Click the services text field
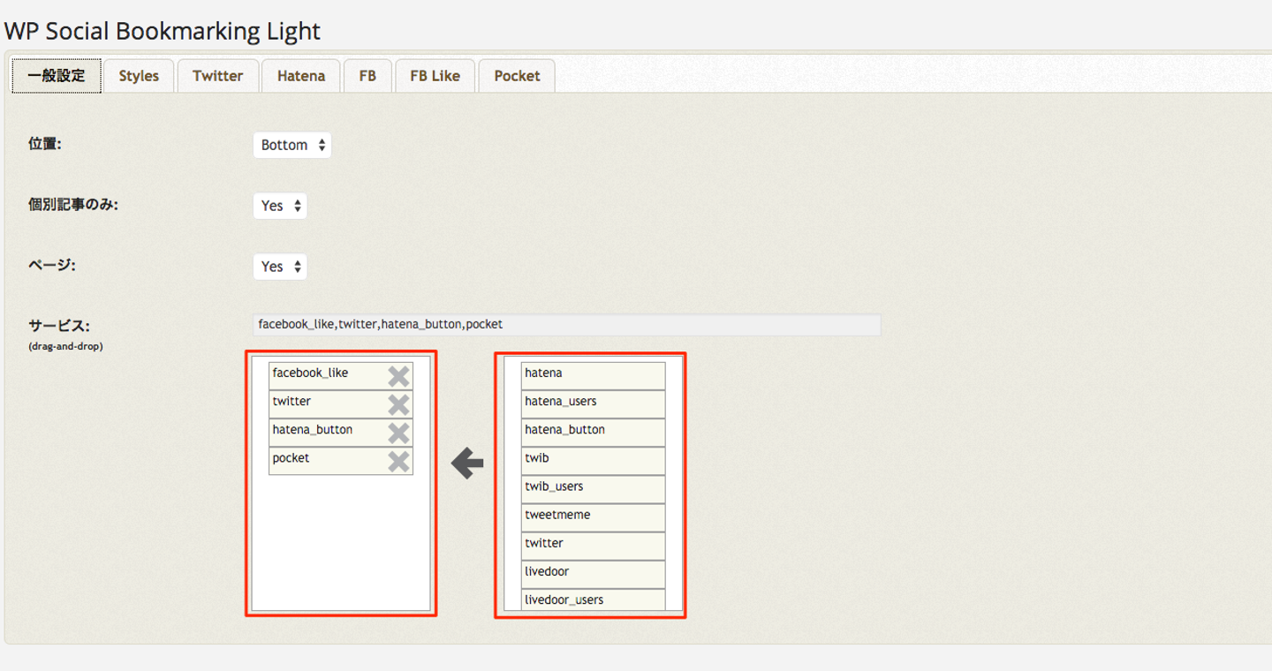 (x=566, y=325)
